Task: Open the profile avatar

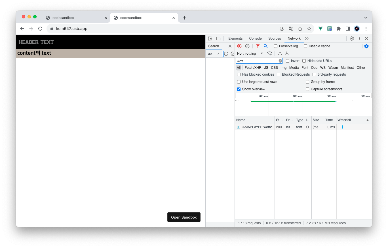Action: tap(357, 29)
